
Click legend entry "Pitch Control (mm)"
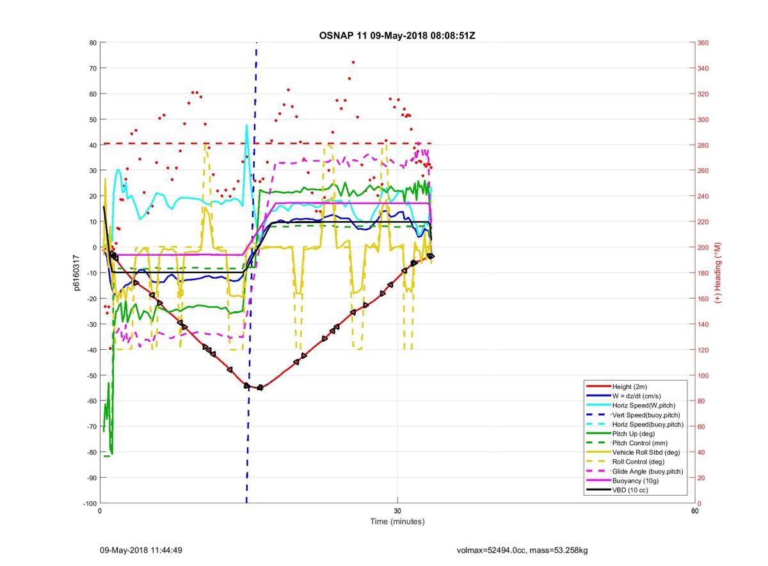pos(639,443)
